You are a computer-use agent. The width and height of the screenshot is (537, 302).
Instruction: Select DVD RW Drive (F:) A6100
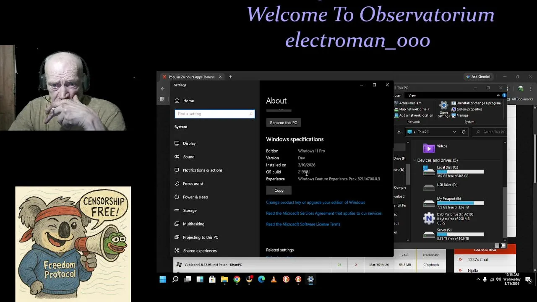coord(448,219)
